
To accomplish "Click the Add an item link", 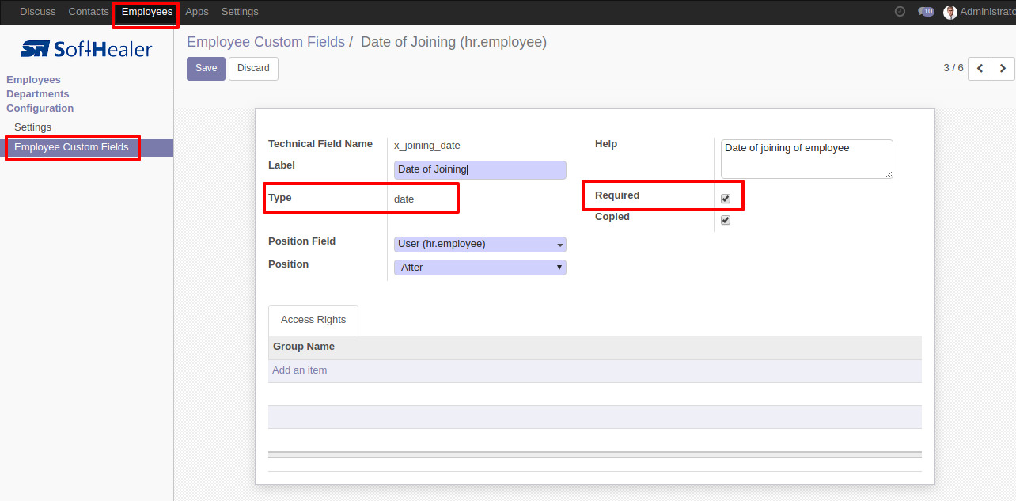I will pyautogui.click(x=299, y=370).
